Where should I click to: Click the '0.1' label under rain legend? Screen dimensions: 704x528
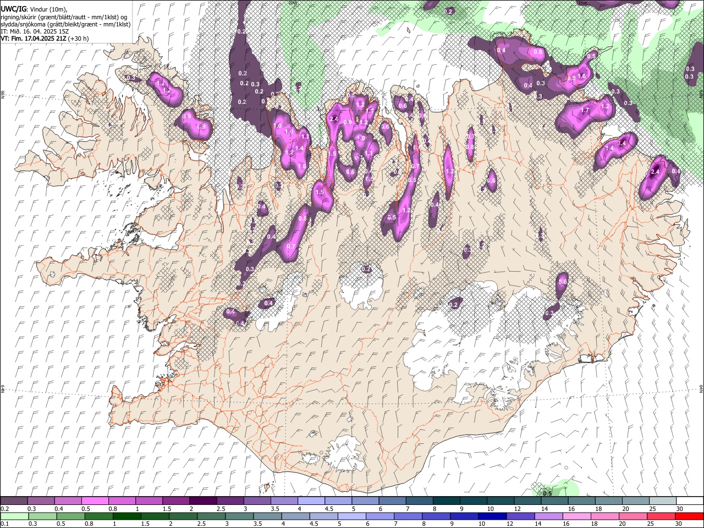[x=4, y=524]
